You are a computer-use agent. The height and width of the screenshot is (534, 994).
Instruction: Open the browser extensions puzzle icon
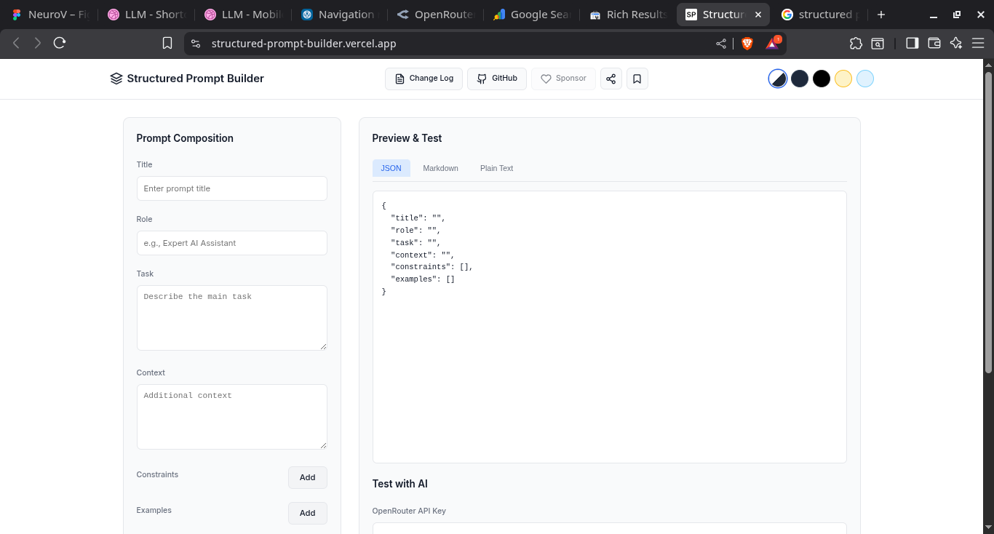856,44
